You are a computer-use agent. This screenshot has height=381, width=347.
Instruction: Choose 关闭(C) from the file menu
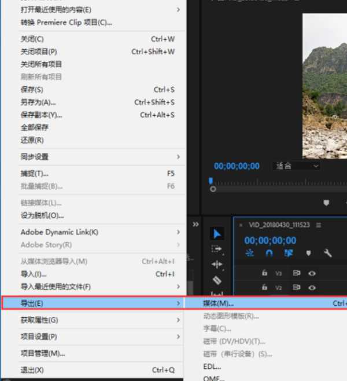coord(101,39)
